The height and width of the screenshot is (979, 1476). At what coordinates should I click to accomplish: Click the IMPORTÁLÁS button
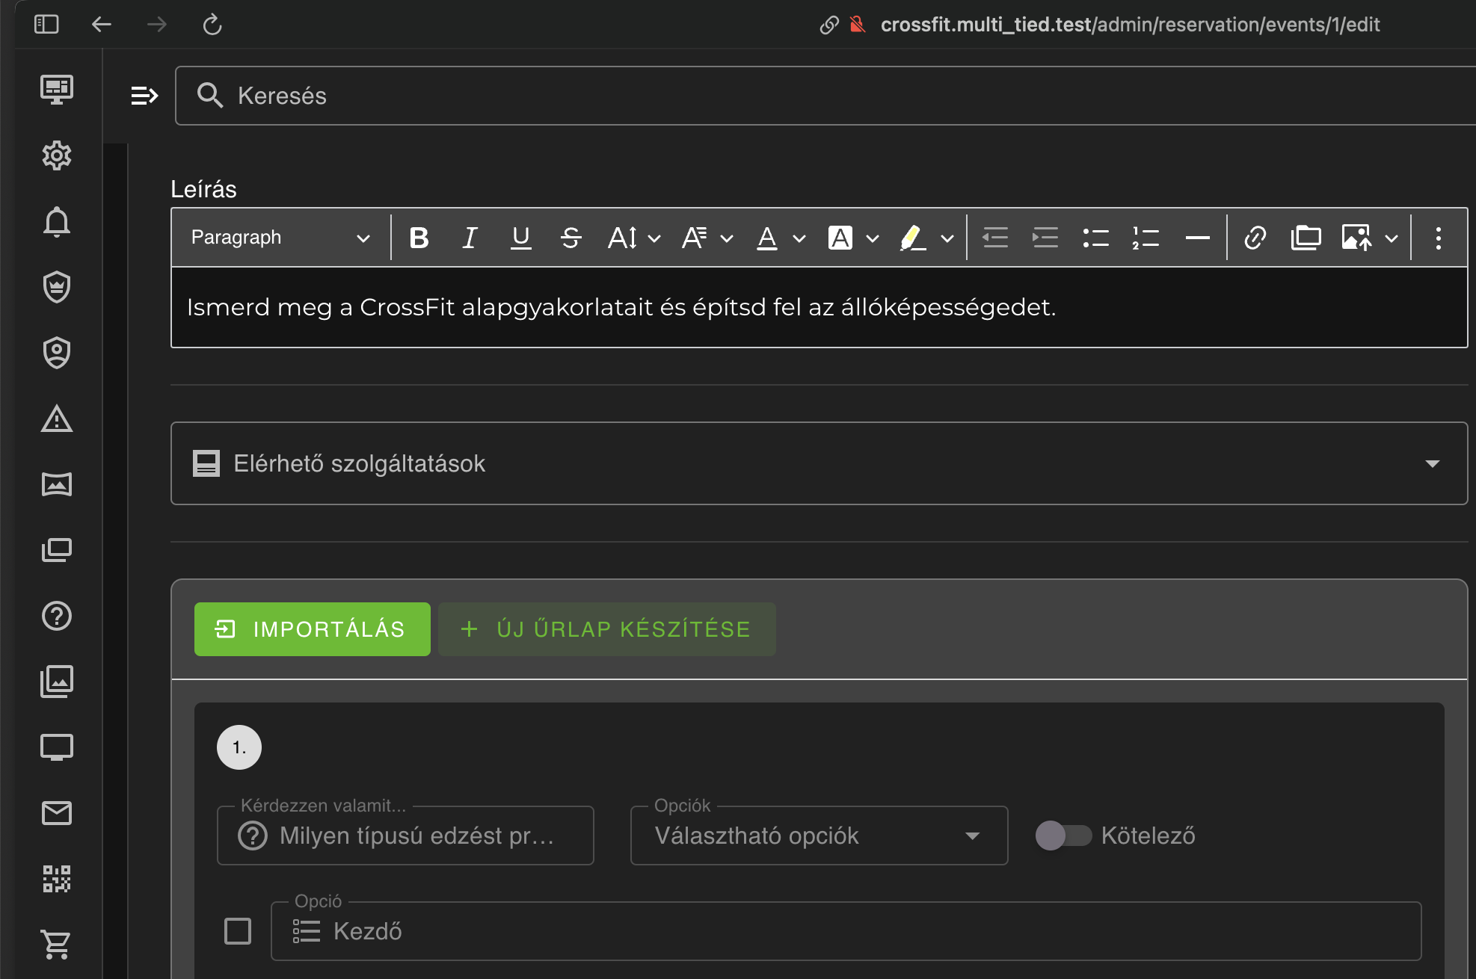(x=312, y=629)
